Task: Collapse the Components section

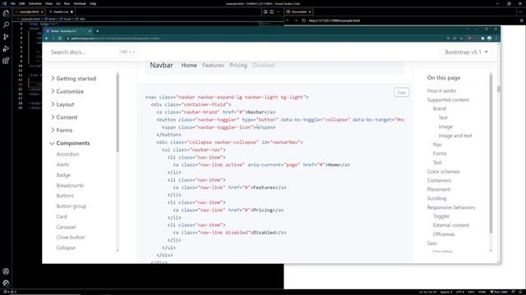Action: [x=70, y=143]
